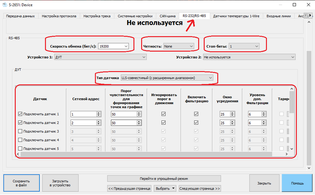Go to Системные настройки tab
The width and height of the screenshot is (315, 195).
(135, 16)
